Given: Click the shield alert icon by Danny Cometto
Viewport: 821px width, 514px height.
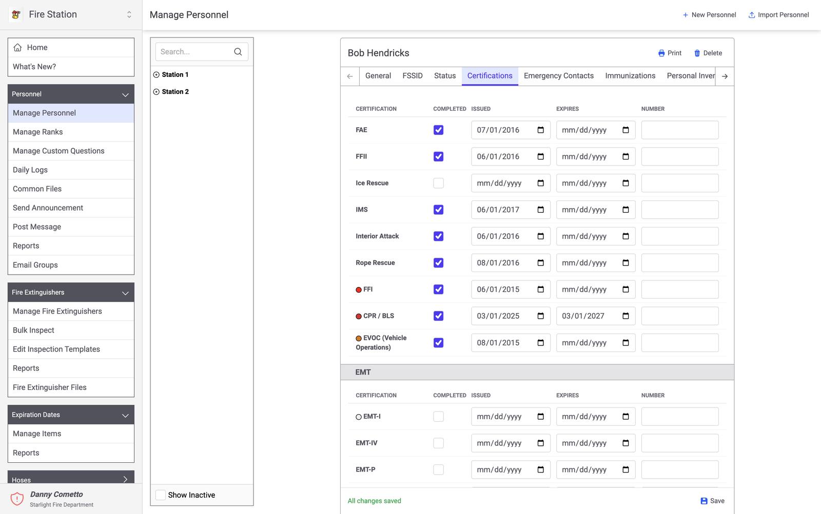Looking at the screenshot, I should click(x=17, y=499).
